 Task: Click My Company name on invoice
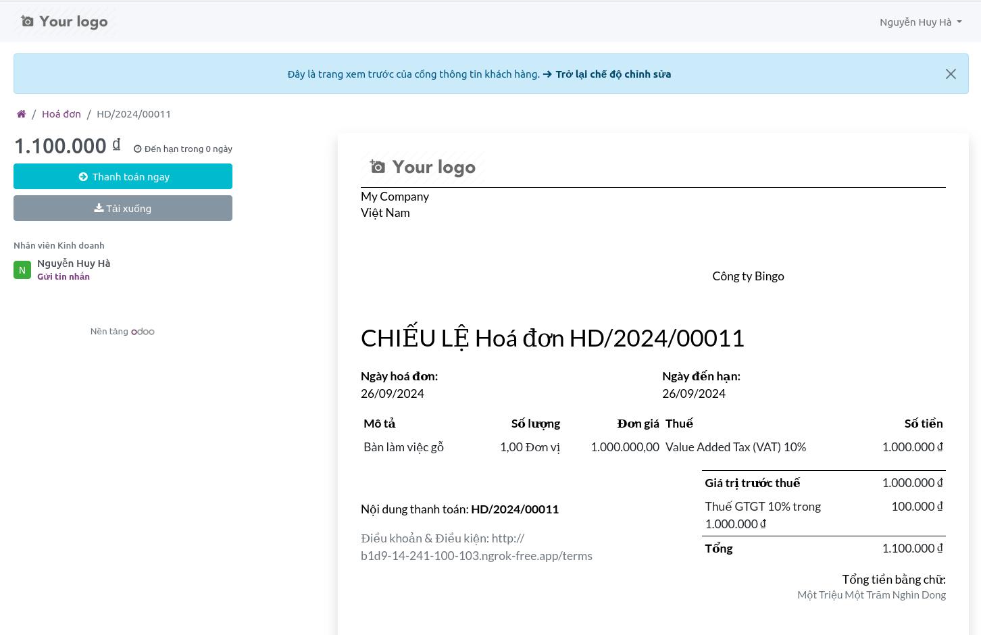click(x=395, y=197)
